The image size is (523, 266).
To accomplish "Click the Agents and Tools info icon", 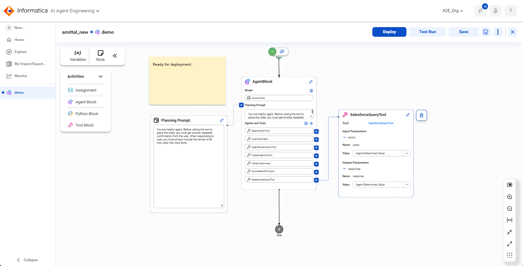I will [306, 124].
